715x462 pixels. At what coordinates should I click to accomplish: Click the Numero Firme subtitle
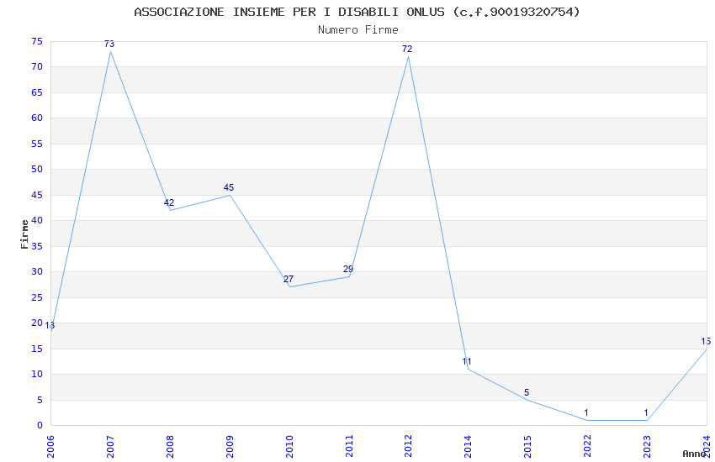click(x=358, y=30)
